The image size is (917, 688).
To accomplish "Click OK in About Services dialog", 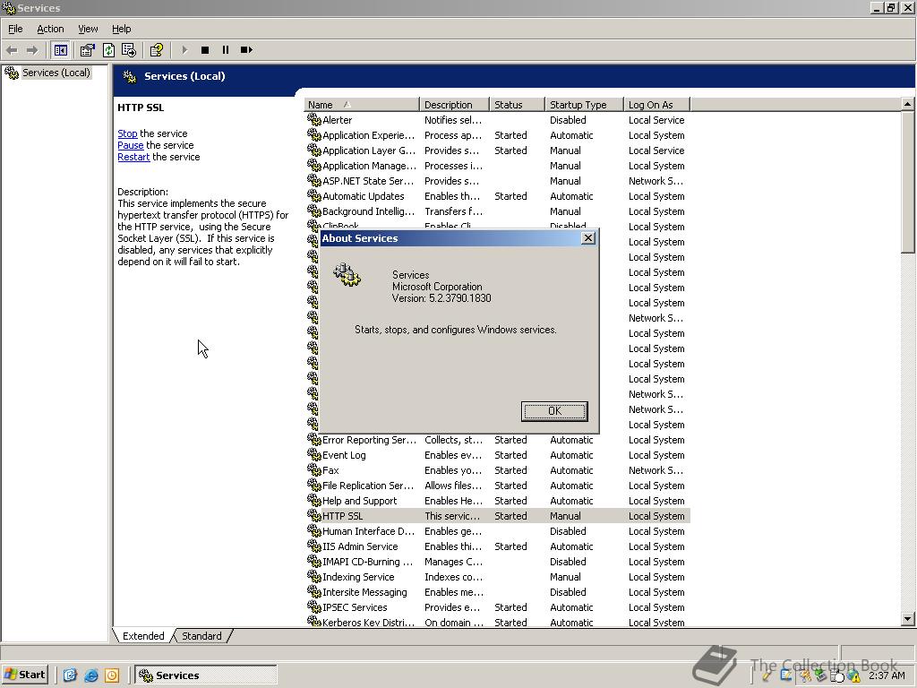I will click(x=554, y=410).
